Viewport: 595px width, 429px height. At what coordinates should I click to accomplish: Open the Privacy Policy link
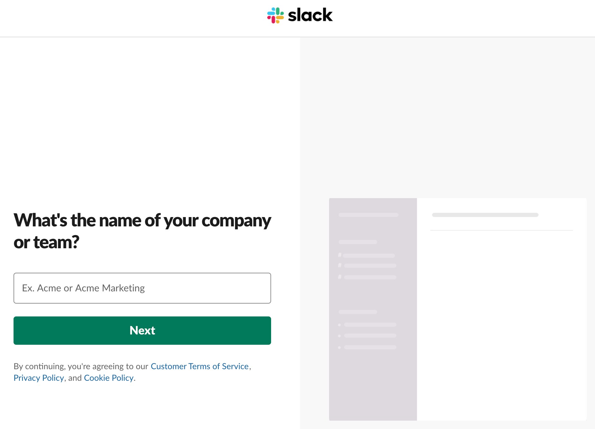pos(39,378)
